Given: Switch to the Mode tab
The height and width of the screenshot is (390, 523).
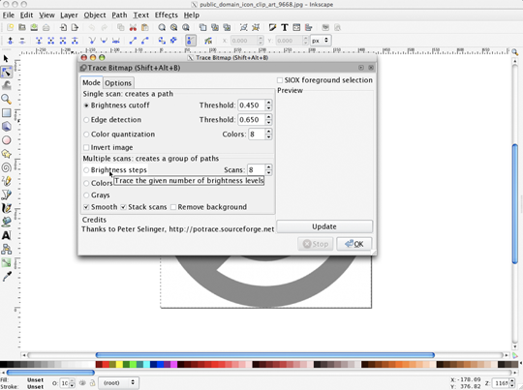Looking at the screenshot, I should pos(91,82).
